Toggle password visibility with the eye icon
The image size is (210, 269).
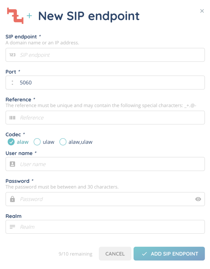point(198,199)
